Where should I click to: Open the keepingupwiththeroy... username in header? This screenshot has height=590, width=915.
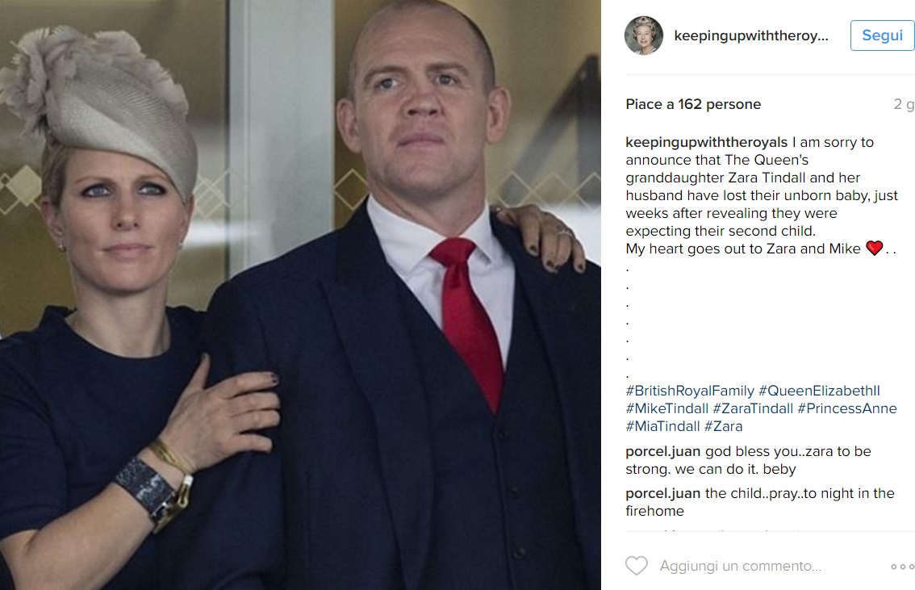pos(751,36)
